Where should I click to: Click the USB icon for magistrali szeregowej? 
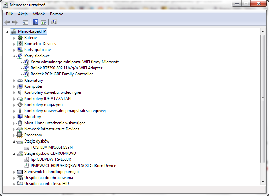point(20,111)
